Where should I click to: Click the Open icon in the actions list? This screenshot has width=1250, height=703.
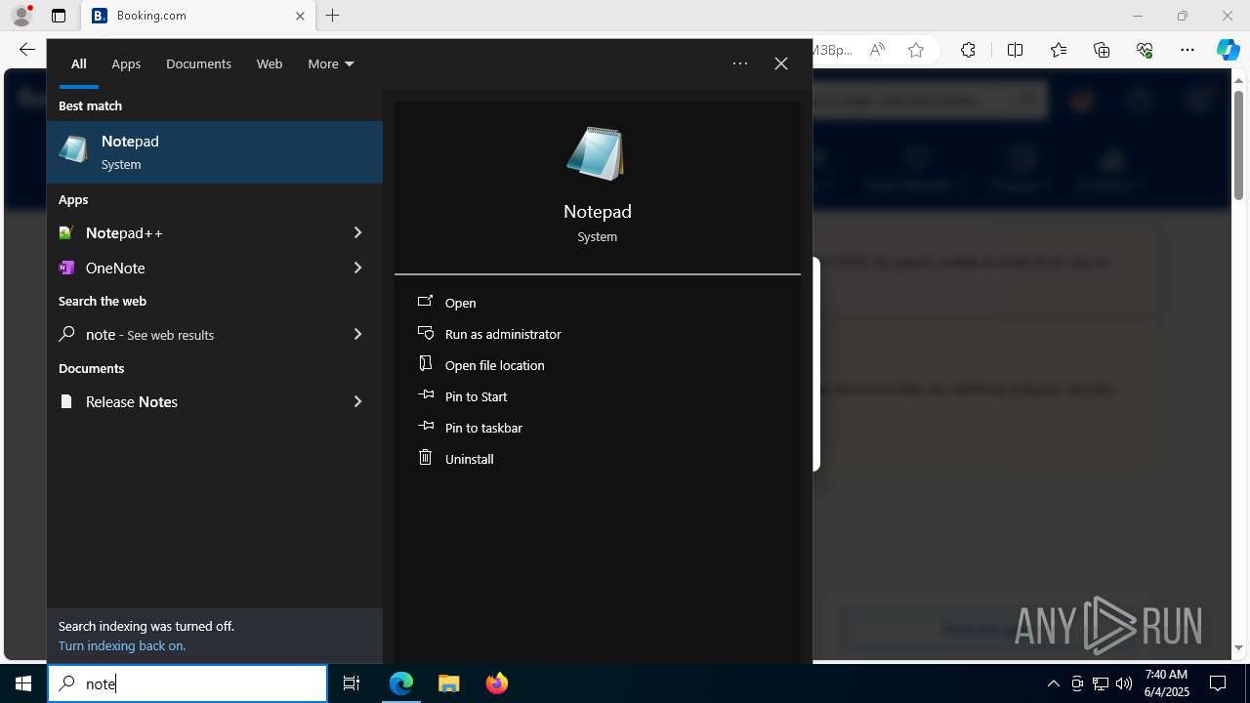click(425, 302)
